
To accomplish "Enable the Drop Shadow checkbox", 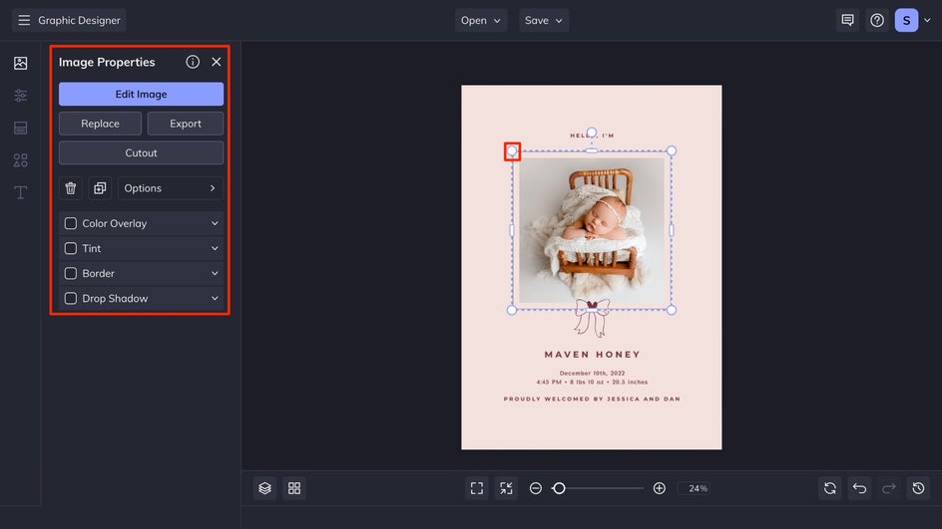I will point(70,299).
